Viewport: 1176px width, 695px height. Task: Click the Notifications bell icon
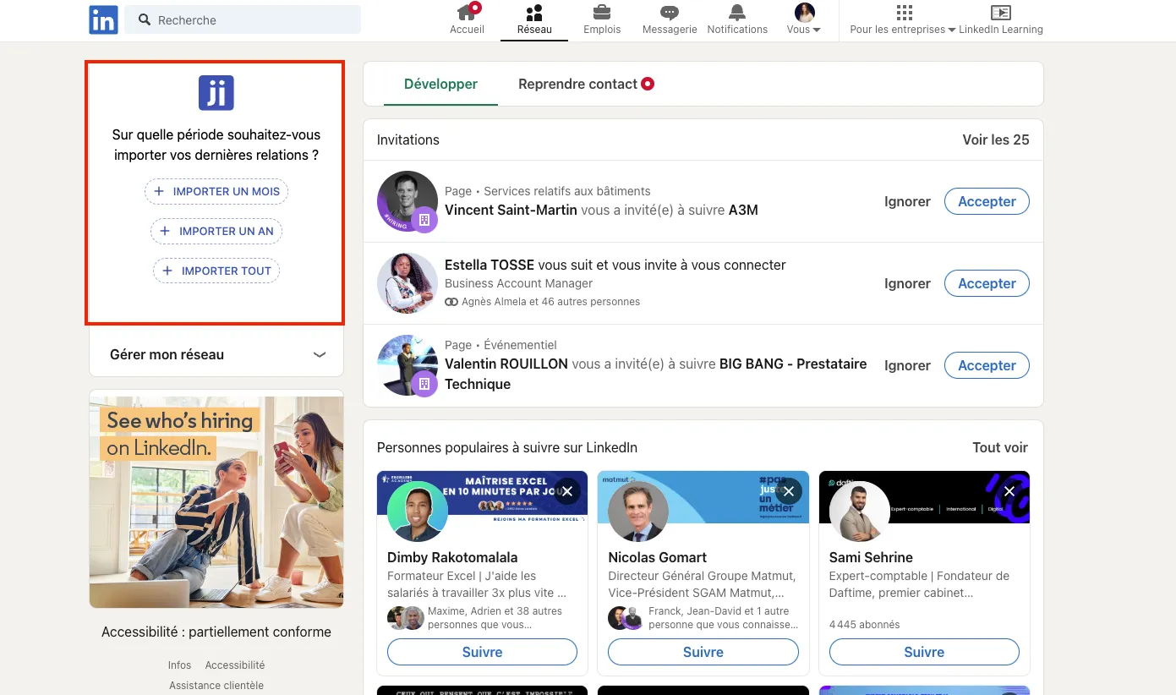pos(736,14)
